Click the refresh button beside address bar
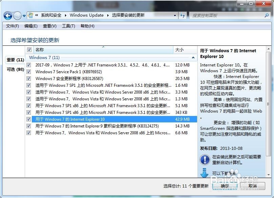Screen dimensions: 274x198 pos(183,16)
